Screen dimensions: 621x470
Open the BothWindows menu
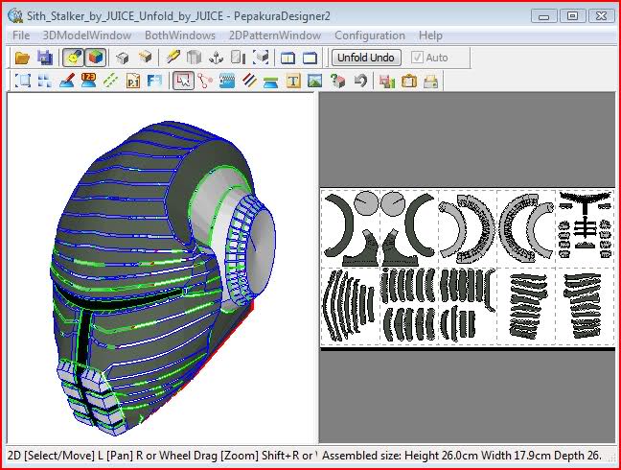point(180,35)
